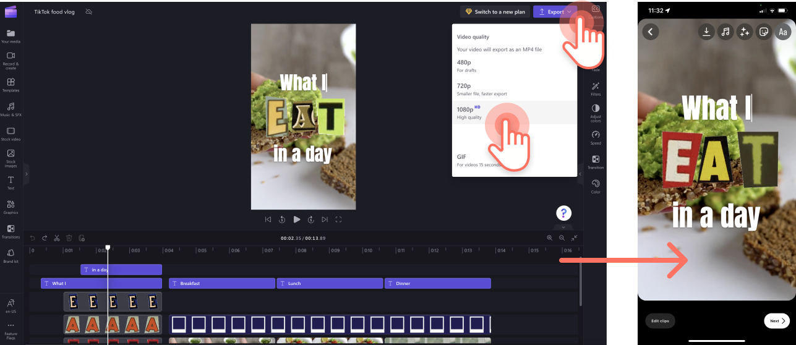Split clip with the scissors tool
This screenshot has height=345, width=796.
pos(56,237)
